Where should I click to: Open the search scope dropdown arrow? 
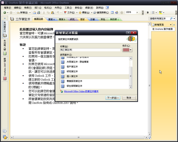click(x=174, y=19)
